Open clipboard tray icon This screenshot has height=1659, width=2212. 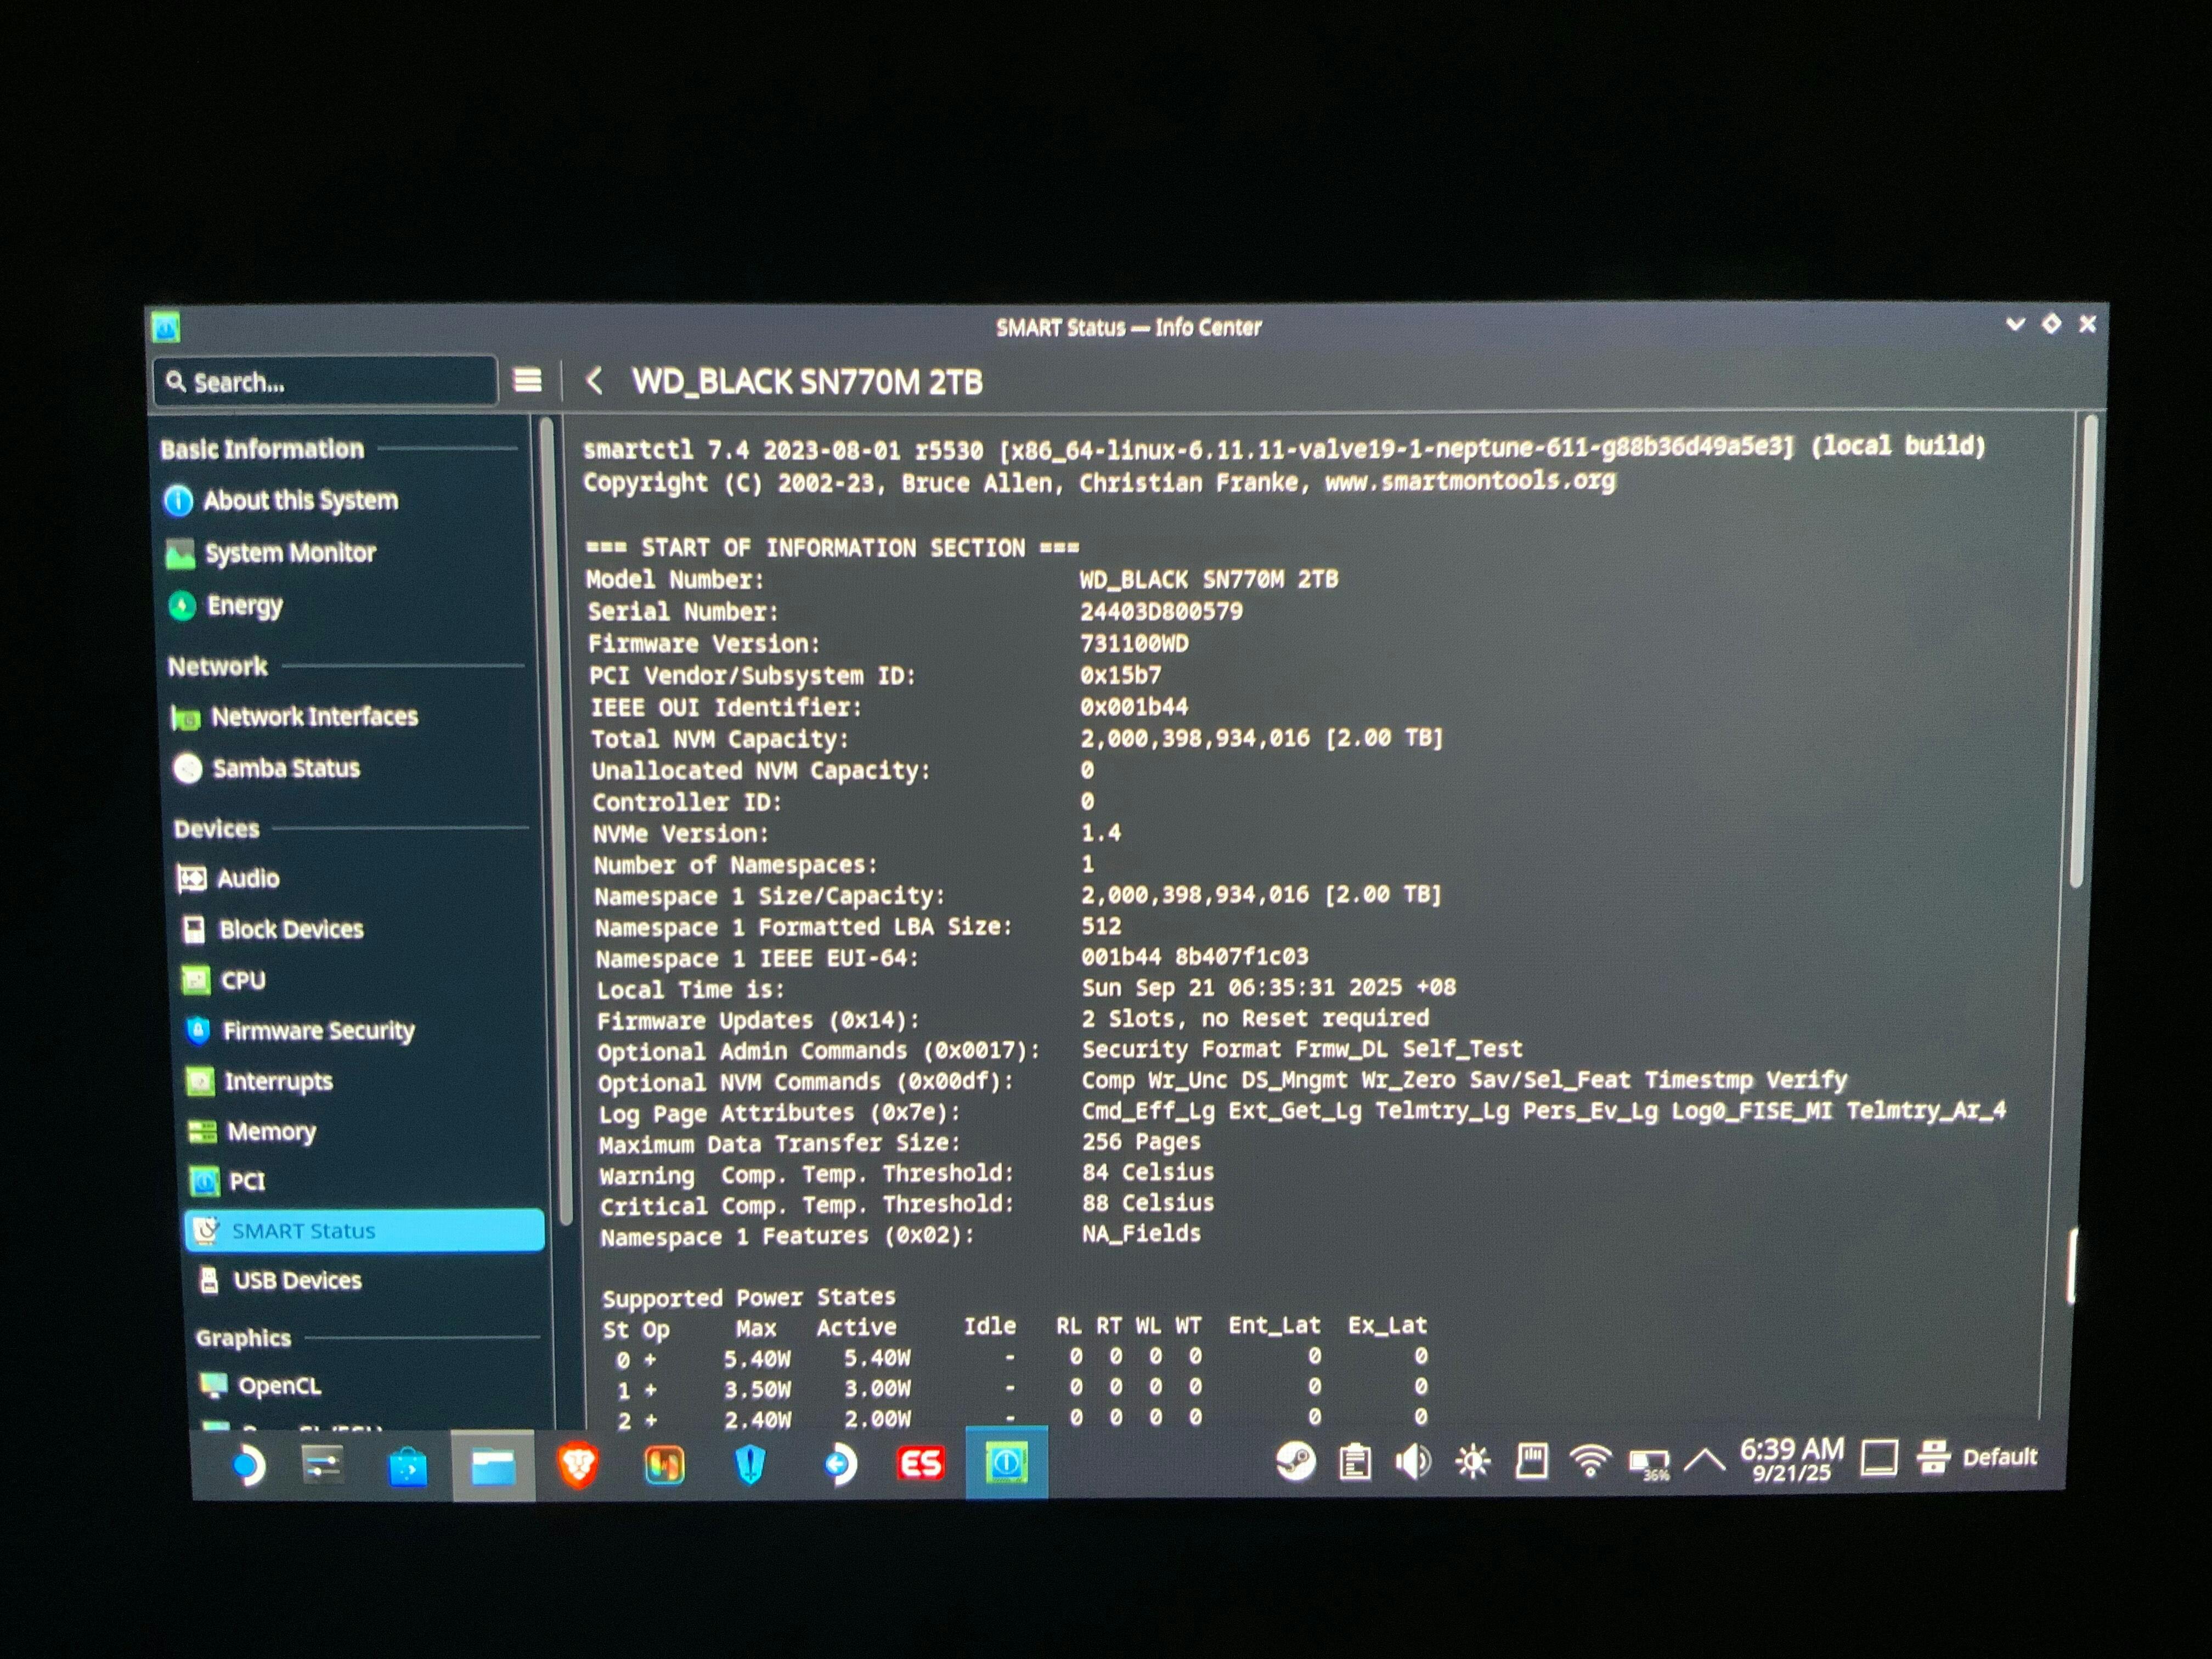(1355, 1463)
